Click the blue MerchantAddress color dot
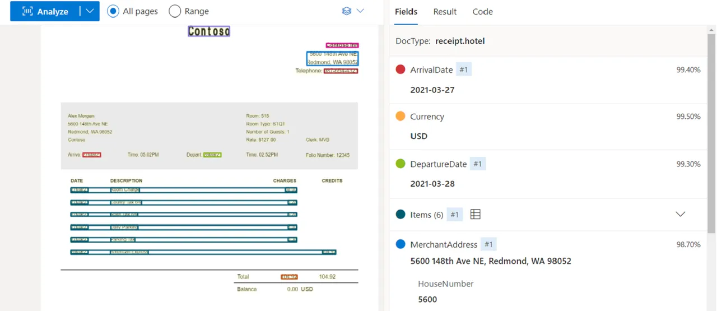This screenshot has width=717, height=311. [401, 244]
